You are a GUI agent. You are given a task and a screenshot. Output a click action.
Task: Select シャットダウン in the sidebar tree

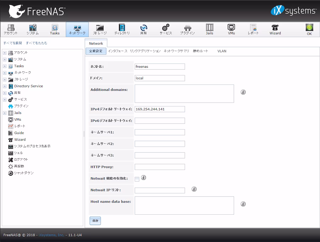[23, 173]
